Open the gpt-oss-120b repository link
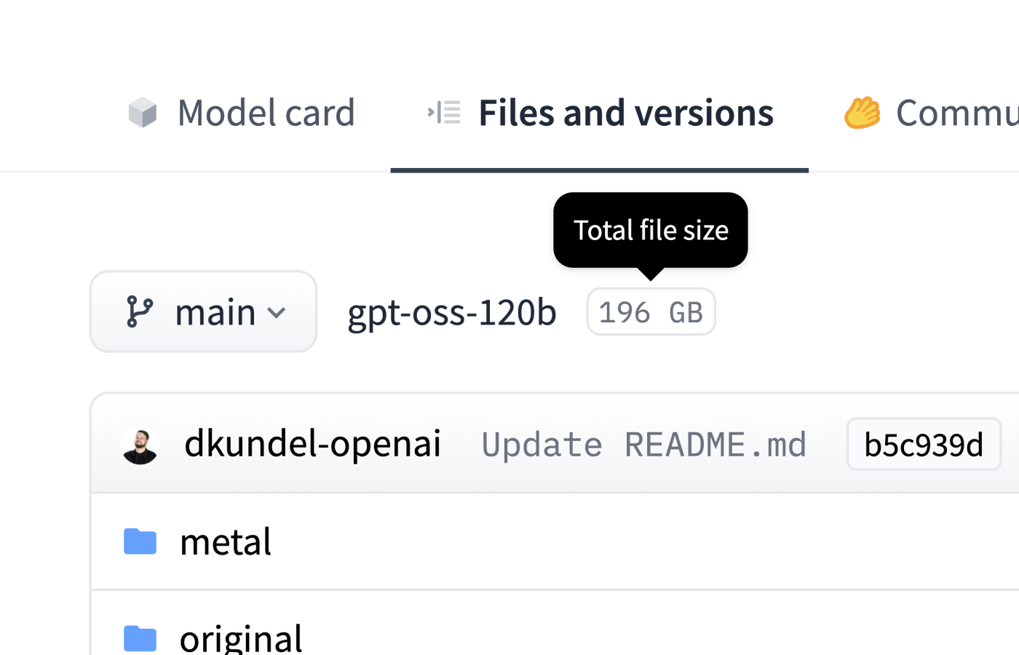 [x=452, y=312]
